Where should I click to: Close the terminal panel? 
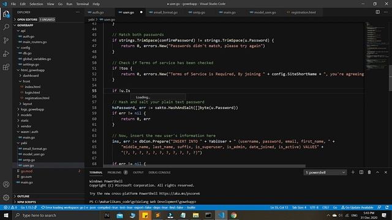click(x=386, y=172)
